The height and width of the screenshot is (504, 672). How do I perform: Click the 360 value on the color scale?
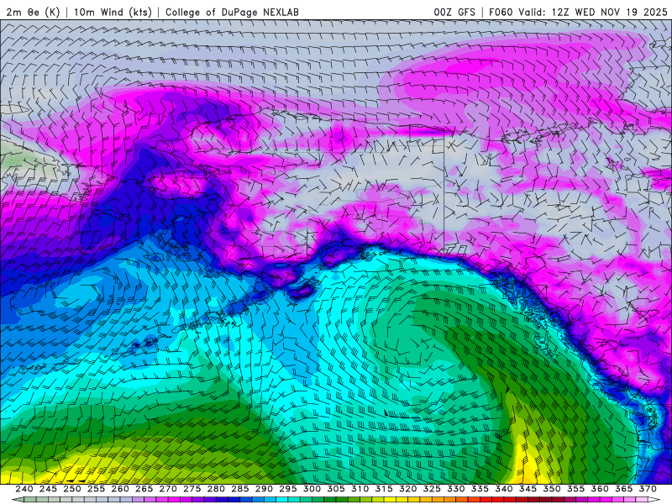[x=600, y=489]
